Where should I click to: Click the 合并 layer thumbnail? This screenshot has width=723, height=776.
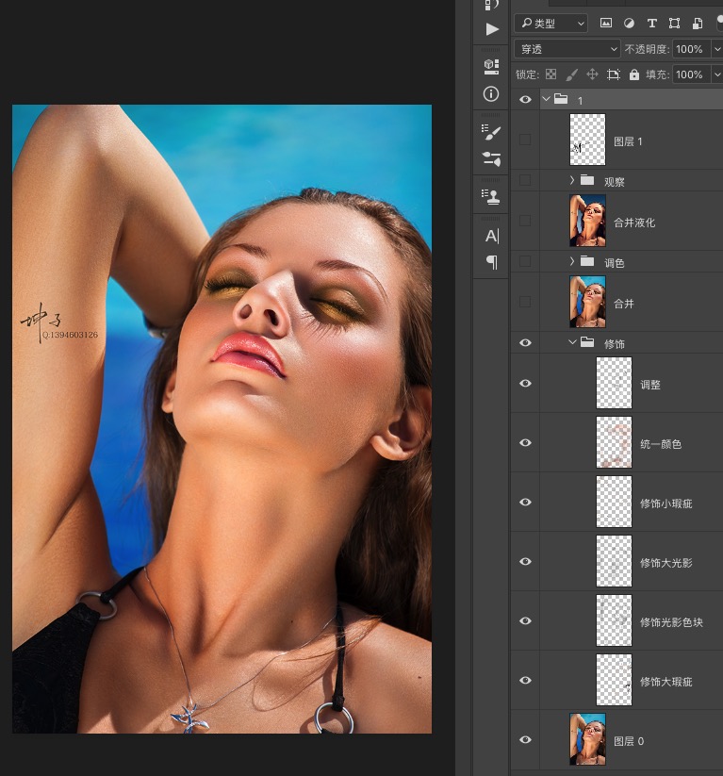click(x=587, y=302)
